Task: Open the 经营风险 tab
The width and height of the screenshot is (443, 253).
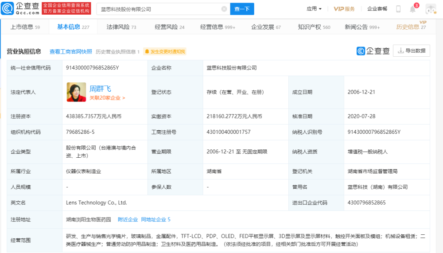Action: coord(169,27)
